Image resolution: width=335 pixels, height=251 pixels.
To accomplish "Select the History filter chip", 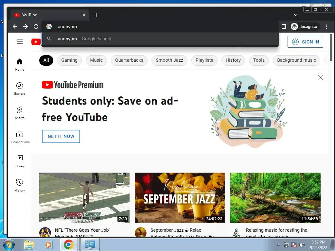I will point(233,60).
